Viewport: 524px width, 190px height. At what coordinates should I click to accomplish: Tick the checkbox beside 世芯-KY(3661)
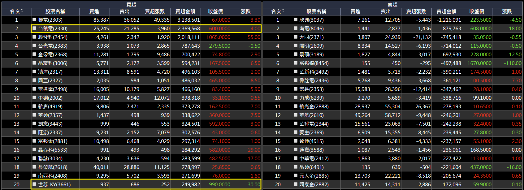click(x=34, y=184)
